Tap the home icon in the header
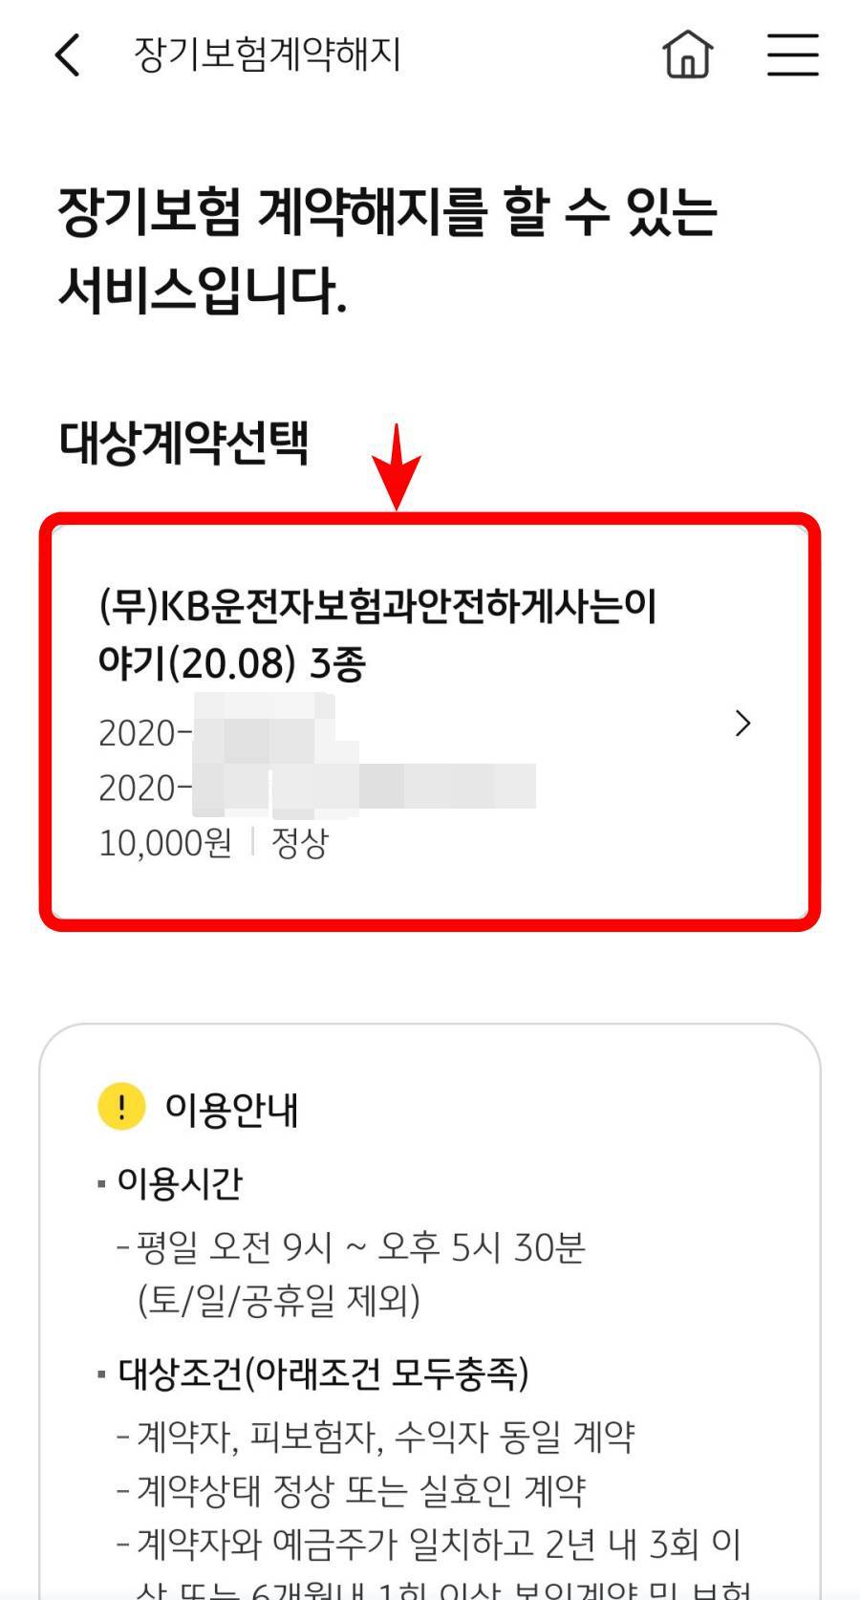 click(x=686, y=55)
